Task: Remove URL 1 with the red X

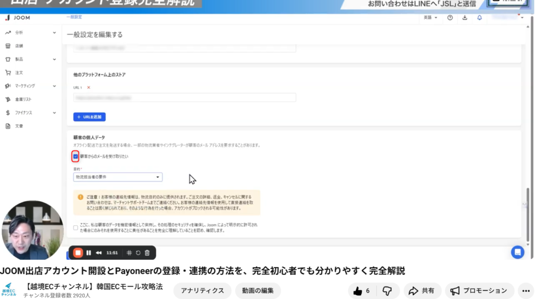Action: pos(89,87)
